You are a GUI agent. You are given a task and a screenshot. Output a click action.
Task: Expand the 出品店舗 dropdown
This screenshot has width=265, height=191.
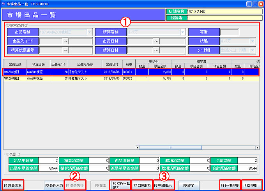[x=90, y=32]
